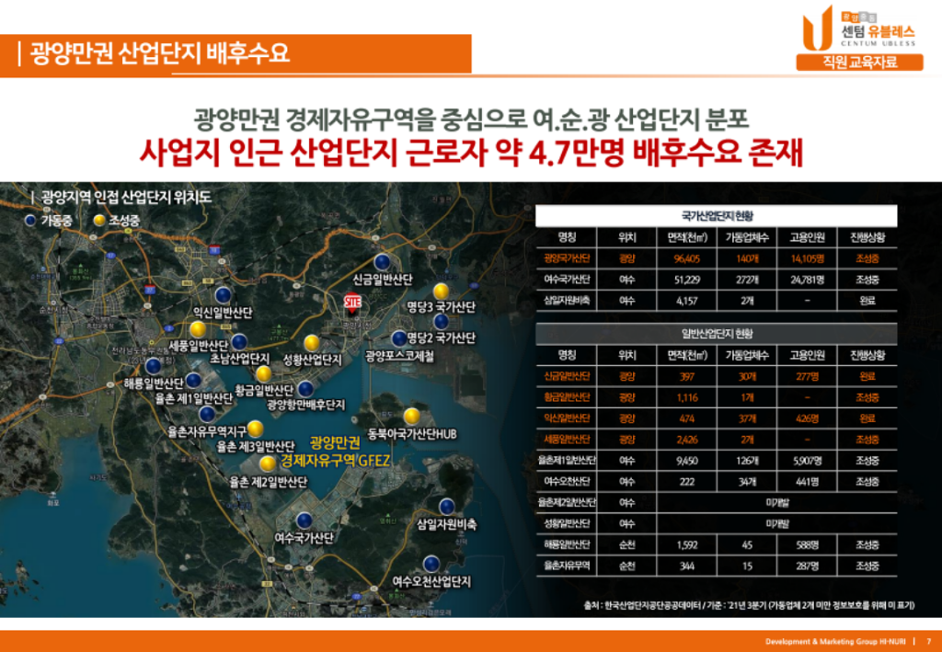
Task: Click the 광양만권 경제자유구역 GFEZ map label
Action: pyautogui.click(x=335, y=452)
